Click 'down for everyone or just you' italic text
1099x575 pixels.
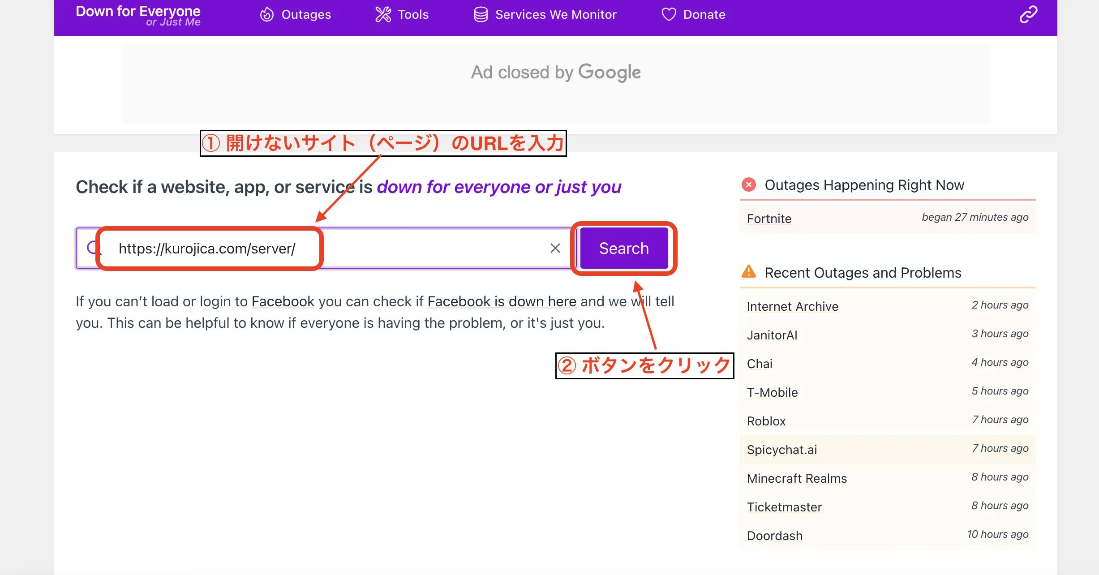point(499,187)
